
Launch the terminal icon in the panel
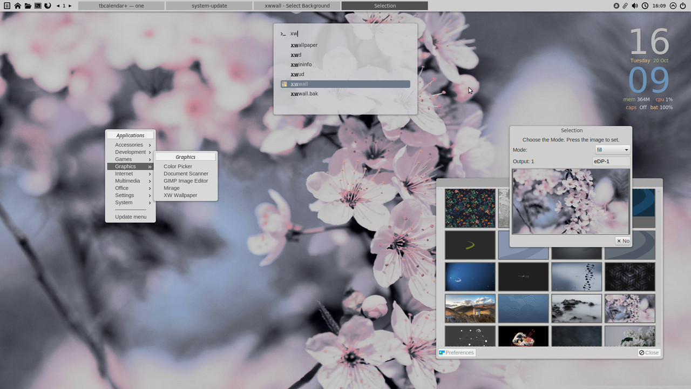[38, 6]
